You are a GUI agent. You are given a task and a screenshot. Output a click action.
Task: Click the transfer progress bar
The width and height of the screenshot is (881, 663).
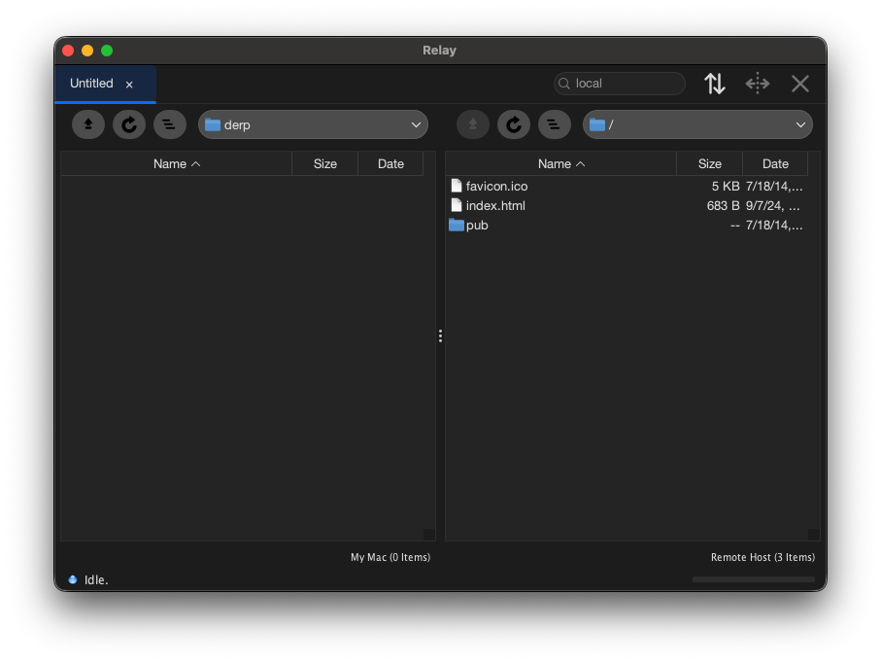click(754, 579)
